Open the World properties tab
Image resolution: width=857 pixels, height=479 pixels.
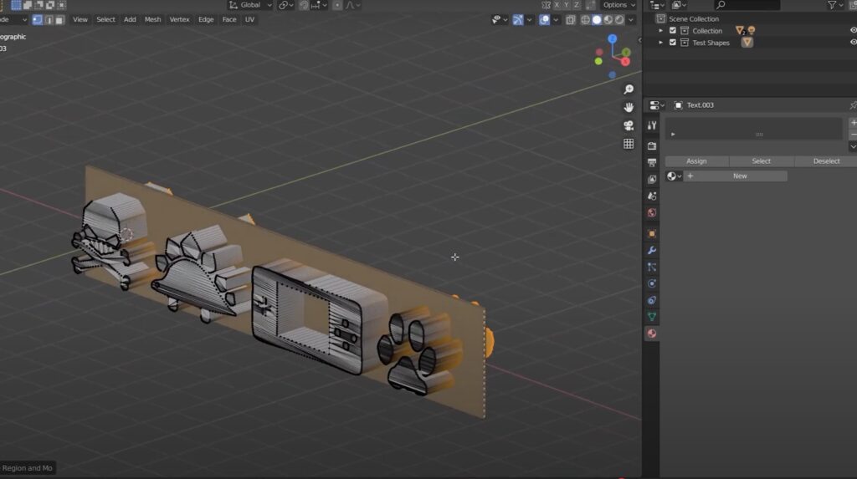coord(651,212)
